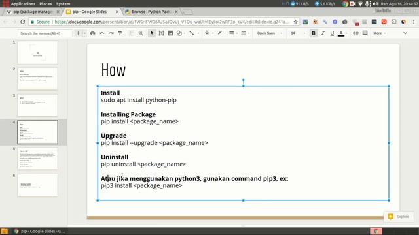
Task: Toggle Italic formatting
Action: point(323,33)
